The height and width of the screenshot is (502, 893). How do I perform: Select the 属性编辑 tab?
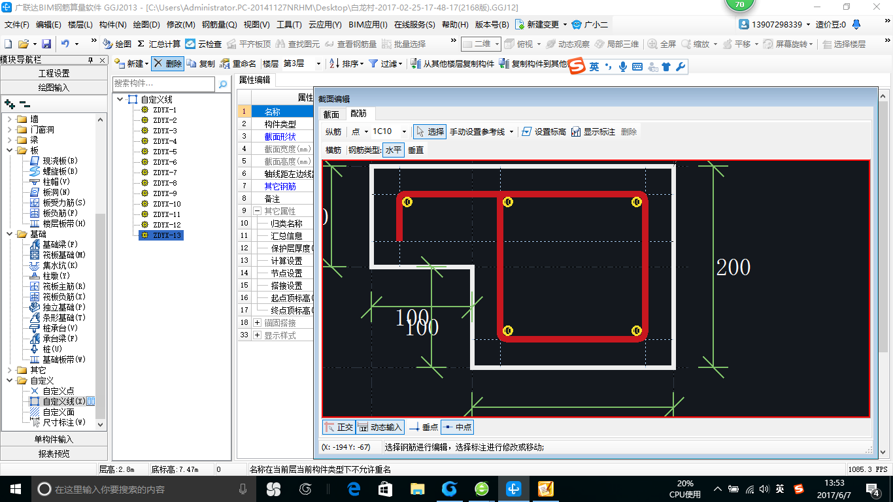[254, 80]
